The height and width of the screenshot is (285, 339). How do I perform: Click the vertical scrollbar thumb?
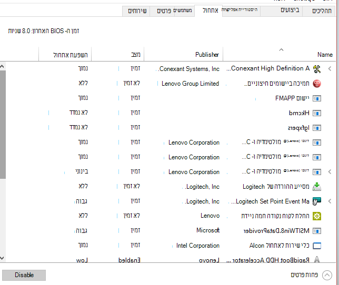click(x=3, y=124)
